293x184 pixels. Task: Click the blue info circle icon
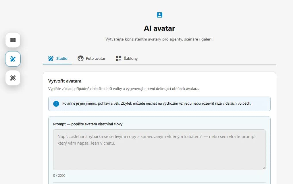tap(56, 103)
